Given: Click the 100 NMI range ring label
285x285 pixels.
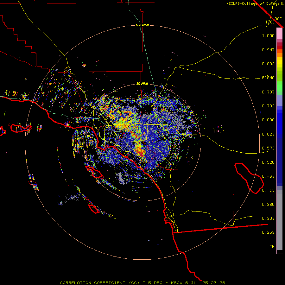Looking at the screenshot, I should [142, 25].
